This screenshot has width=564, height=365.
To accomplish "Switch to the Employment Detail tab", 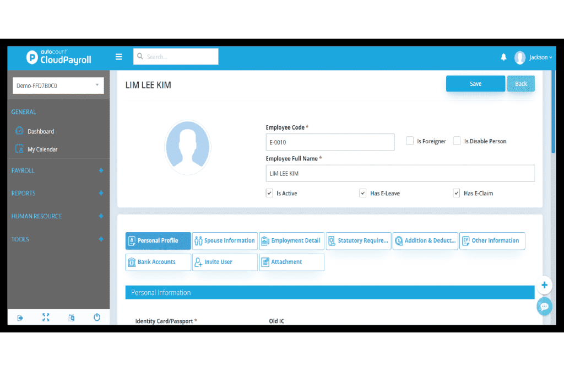I will 291,241.
